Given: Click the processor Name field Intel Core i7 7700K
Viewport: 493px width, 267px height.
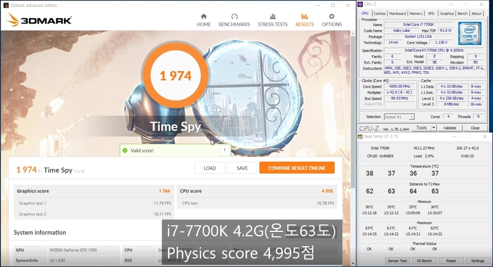Looking at the screenshot, I should 418,25.
